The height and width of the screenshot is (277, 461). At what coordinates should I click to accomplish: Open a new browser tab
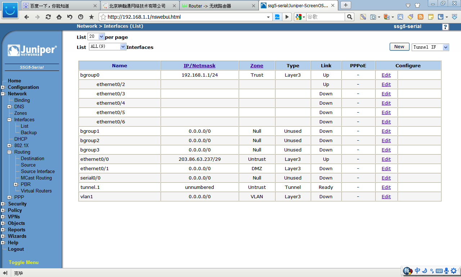point(346,5)
